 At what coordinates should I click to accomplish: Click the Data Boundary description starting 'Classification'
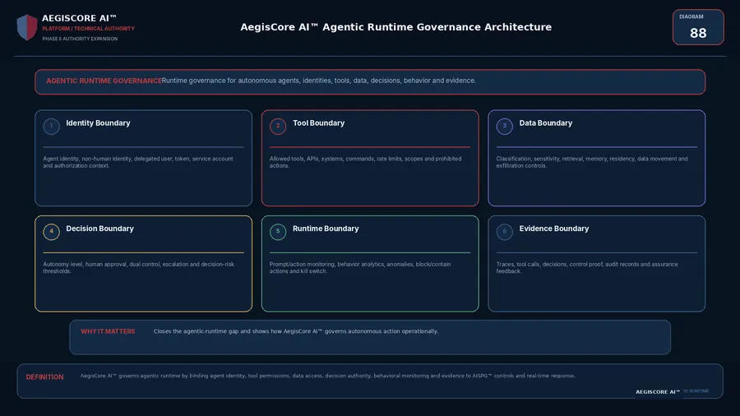tap(592, 162)
